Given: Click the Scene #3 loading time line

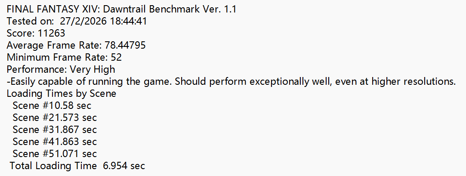Looking at the screenshot, I should tap(55, 130).
